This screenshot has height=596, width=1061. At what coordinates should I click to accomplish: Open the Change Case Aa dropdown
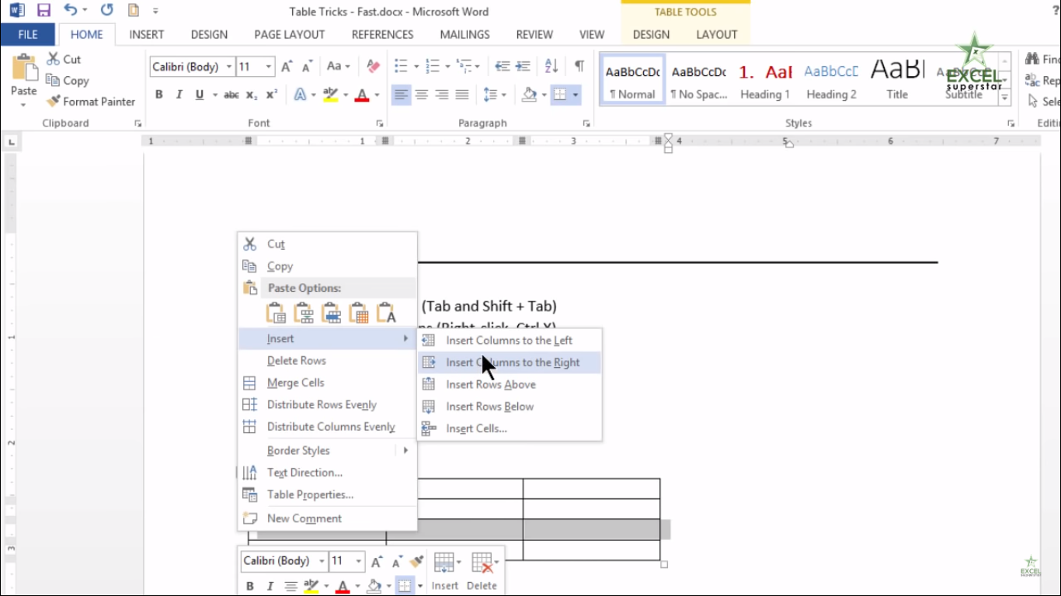point(338,67)
